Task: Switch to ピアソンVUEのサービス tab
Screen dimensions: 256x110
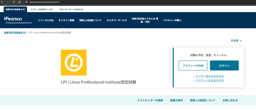Action: (x=42, y=9)
